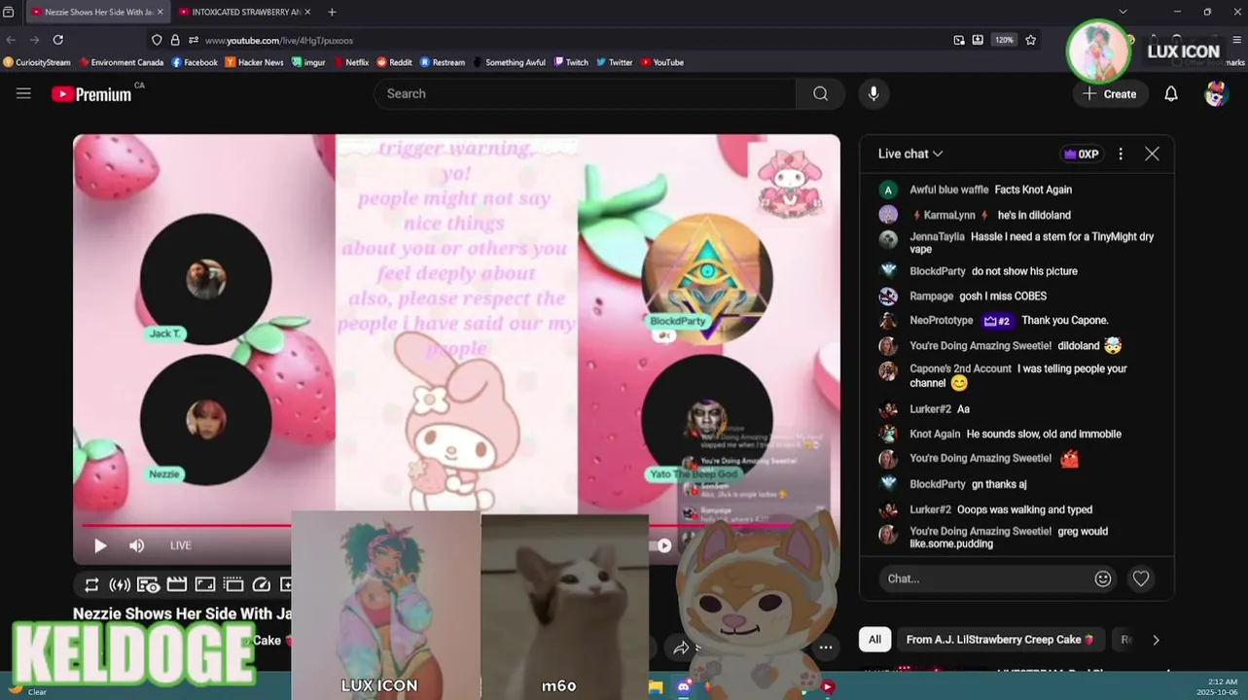The width and height of the screenshot is (1248, 700).
Task: Open Discord from the taskbar
Action: (x=684, y=686)
